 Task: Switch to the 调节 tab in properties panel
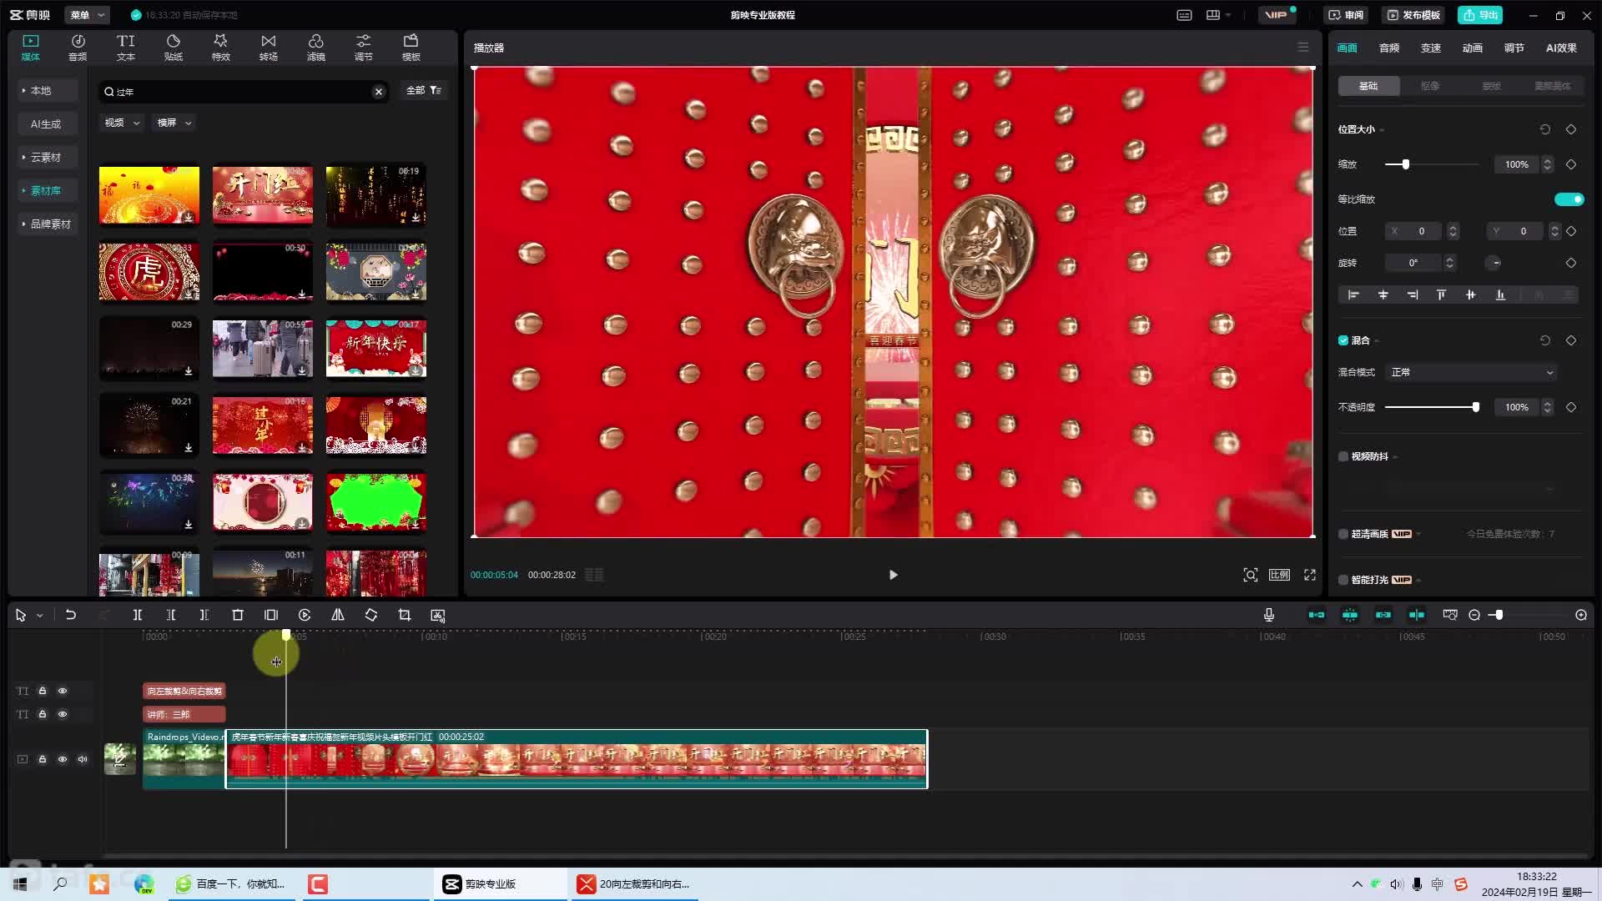click(1514, 48)
